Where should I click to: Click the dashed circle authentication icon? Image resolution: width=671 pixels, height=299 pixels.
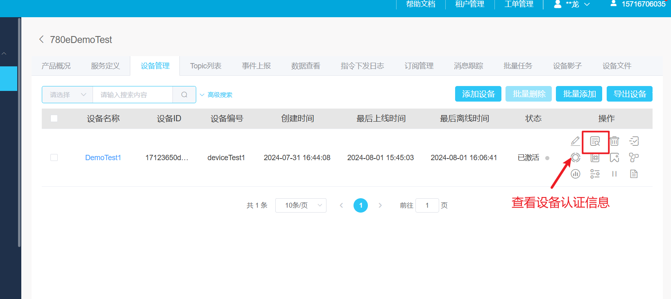[x=576, y=157]
